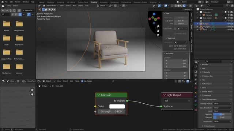Uncheck Collection exclude checkbox in outliner
234x131 pixels.
(226, 12)
